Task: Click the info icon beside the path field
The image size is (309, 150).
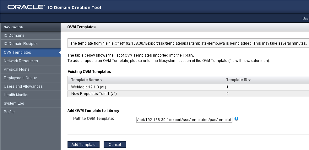Action: (236, 119)
